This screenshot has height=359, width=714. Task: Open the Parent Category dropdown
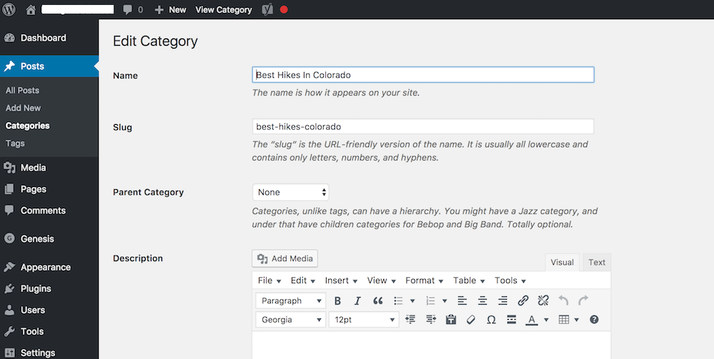tap(290, 192)
